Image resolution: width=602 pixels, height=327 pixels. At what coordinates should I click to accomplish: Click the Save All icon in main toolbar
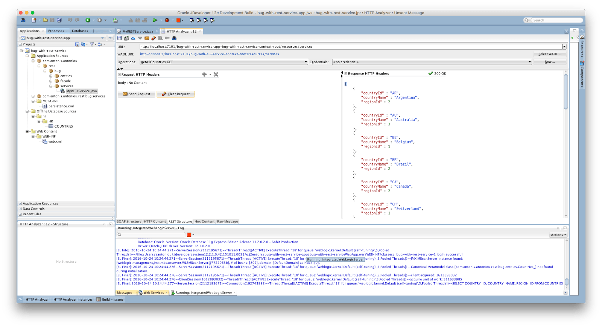[59, 20]
